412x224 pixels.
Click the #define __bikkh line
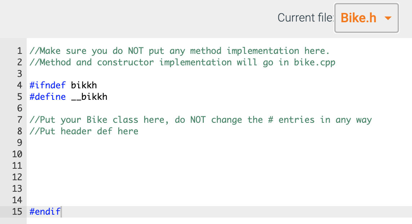click(68, 97)
